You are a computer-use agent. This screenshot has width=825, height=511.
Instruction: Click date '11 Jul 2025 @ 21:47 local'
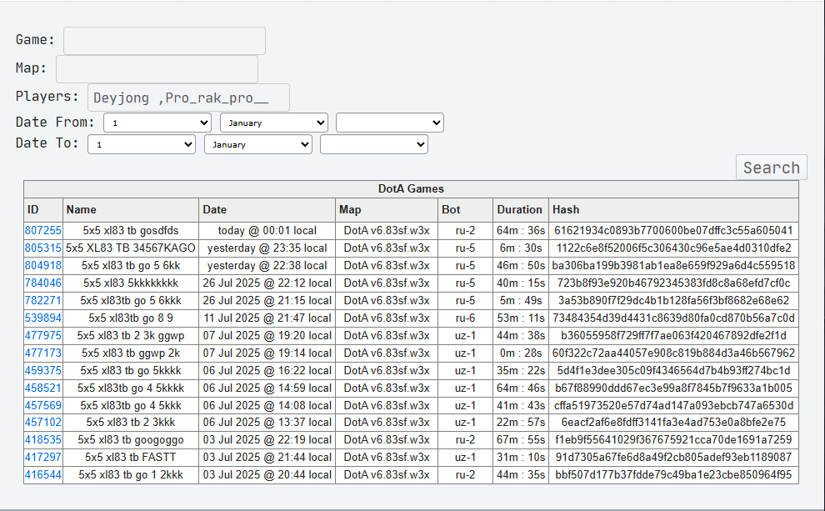[x=267, y=318]
